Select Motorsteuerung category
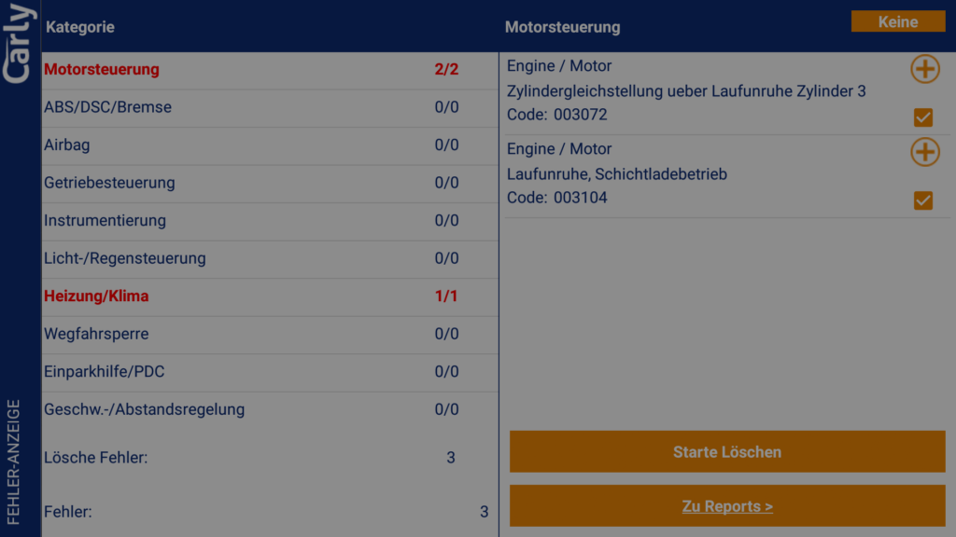This screenshot has width=956, height=537. 102,69
